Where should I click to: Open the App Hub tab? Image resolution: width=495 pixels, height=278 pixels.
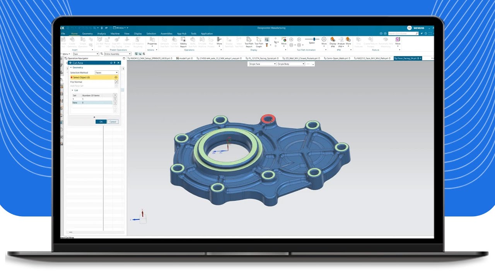pos(182,34)
